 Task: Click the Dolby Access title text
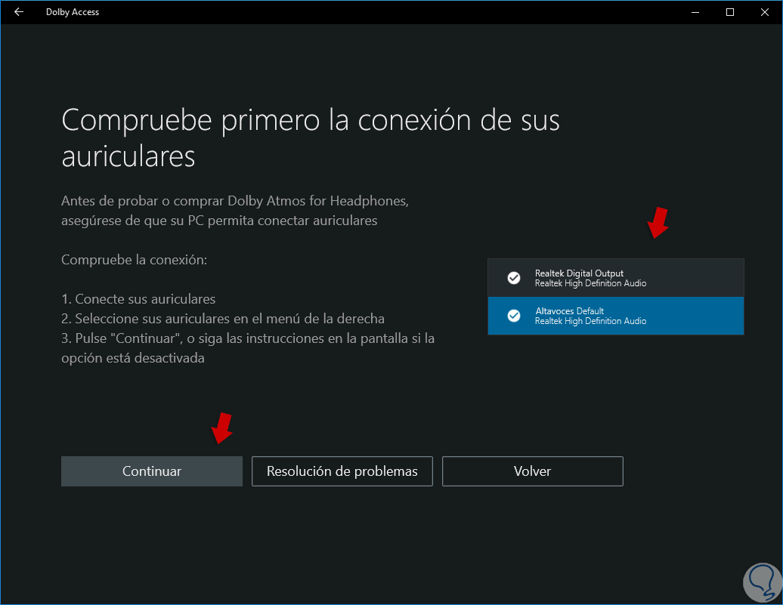click(73, 12)
